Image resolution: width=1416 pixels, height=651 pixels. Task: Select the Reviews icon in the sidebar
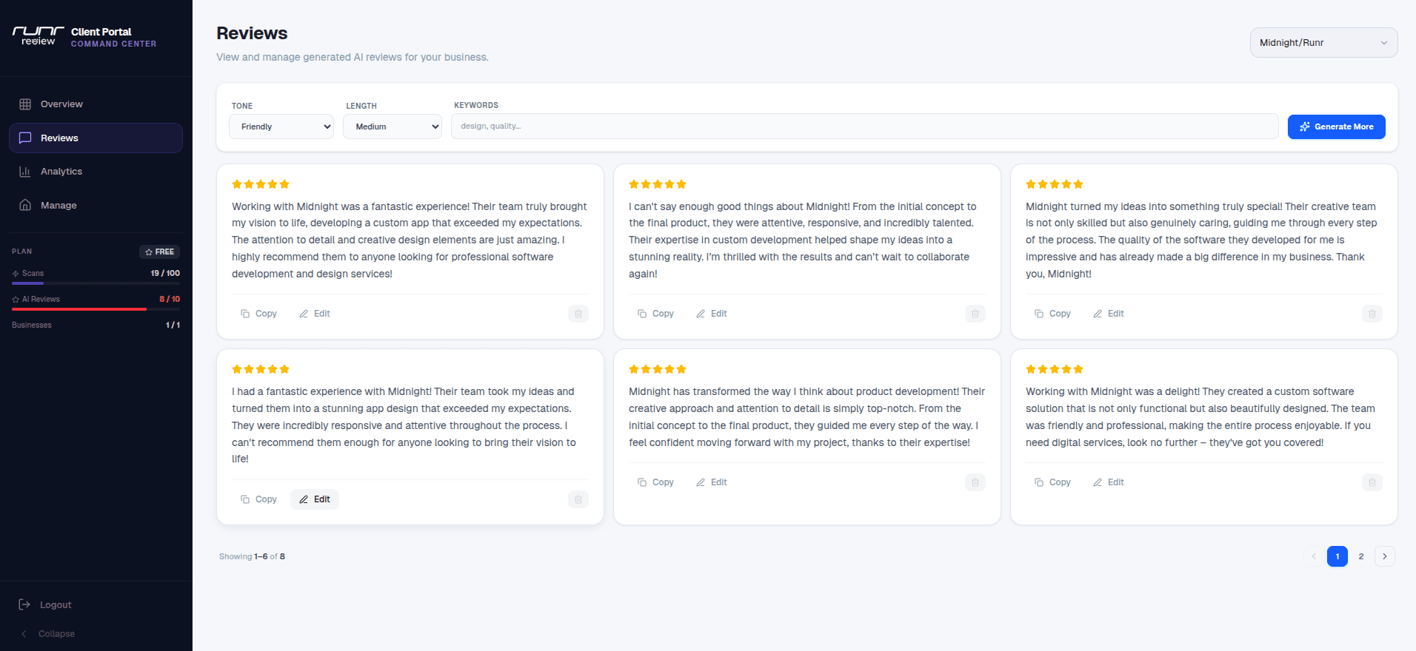(26, 138)
